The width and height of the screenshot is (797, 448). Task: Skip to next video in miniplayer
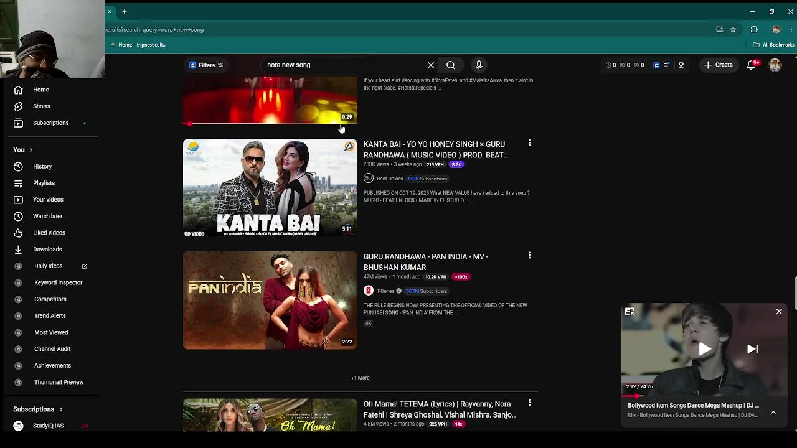[752, 349]
